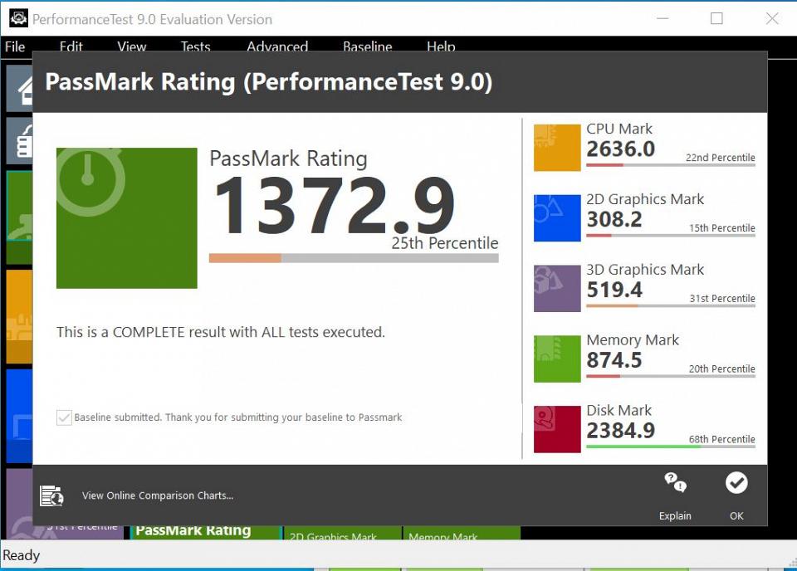
Task: Click the Explain question-mark icon
Action: pos(675,482)
